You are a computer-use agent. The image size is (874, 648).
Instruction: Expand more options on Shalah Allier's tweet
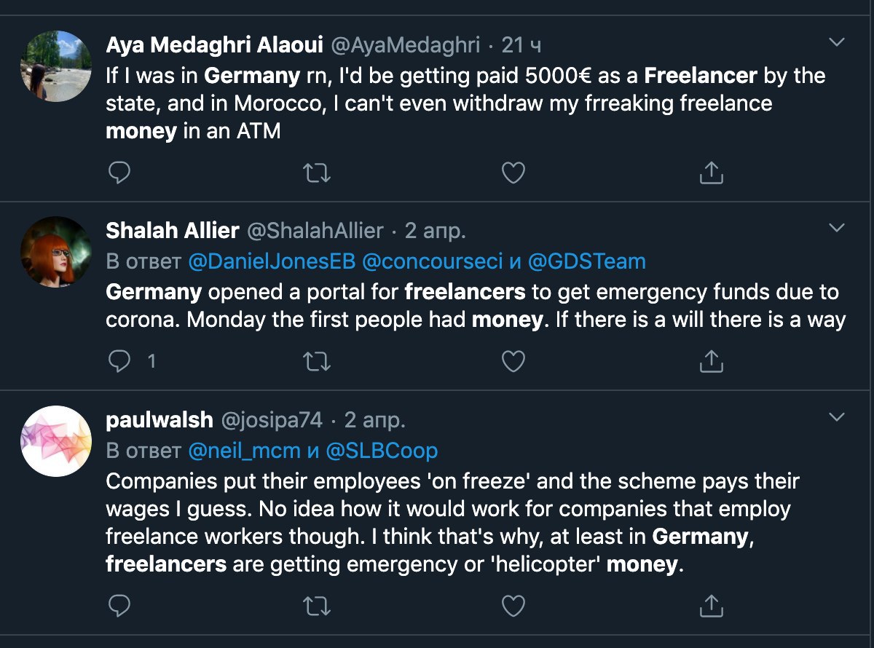point(837,229)
